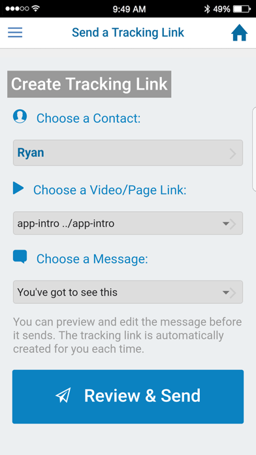Click the Choose a Message label
The image size is (256, 455).
(92, 259)
